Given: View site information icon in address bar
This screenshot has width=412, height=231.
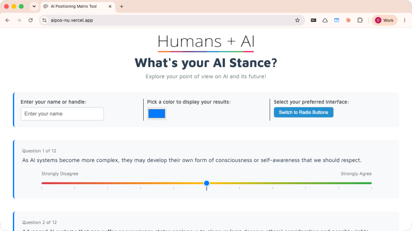Looking at the screenshot, I should 44,20.
